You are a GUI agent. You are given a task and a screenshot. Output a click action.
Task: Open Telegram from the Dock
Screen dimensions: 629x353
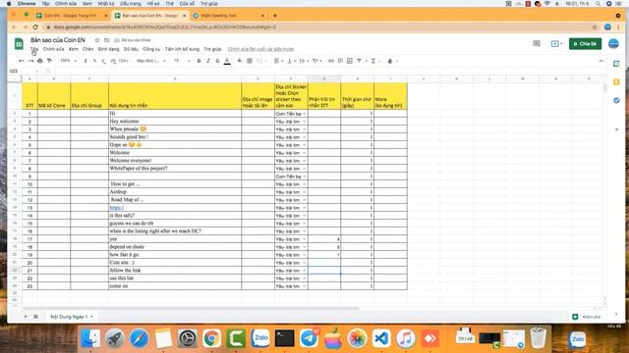309,338
